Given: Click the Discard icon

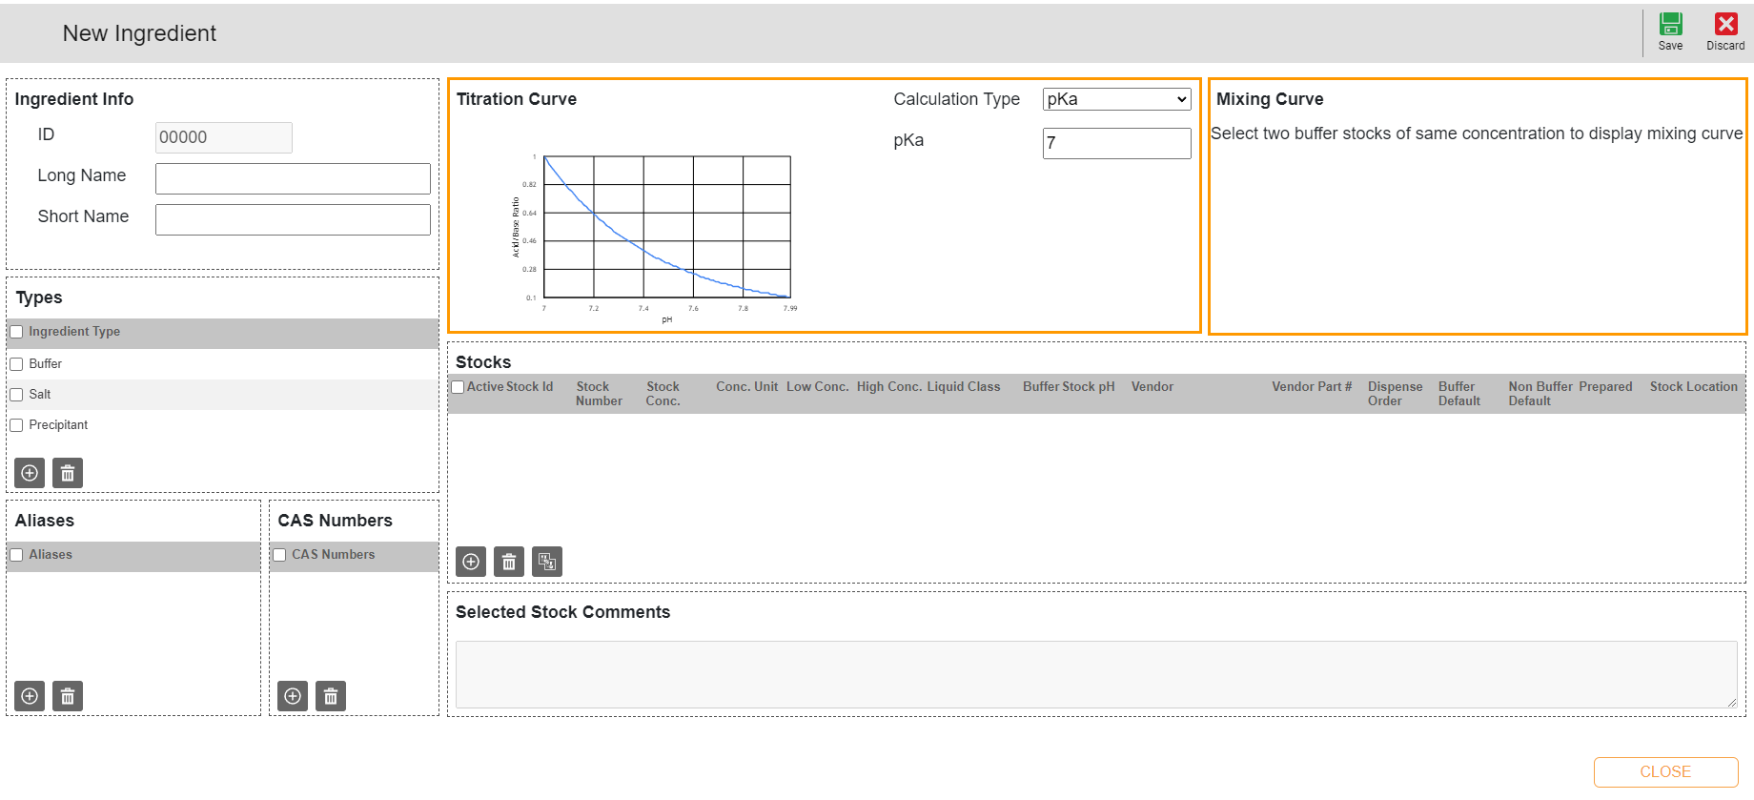Looking at the screenshot, I should click(x=1725, y=25).
